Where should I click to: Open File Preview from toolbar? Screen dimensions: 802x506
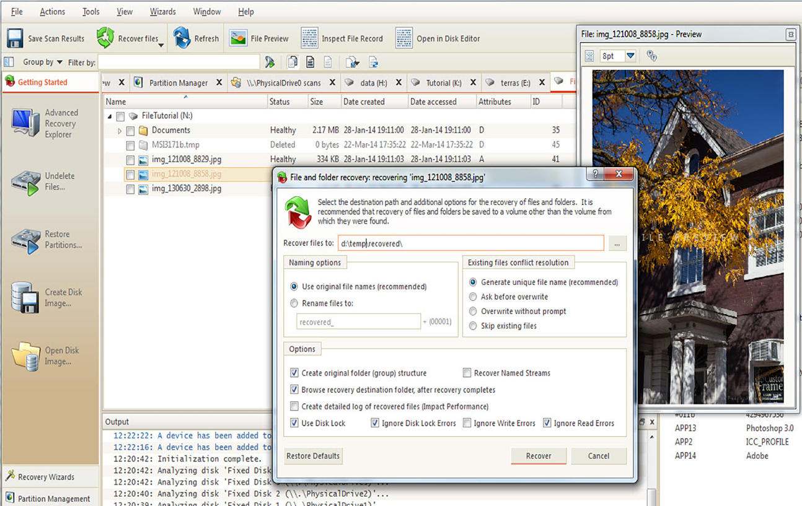(x=238, y=38)
